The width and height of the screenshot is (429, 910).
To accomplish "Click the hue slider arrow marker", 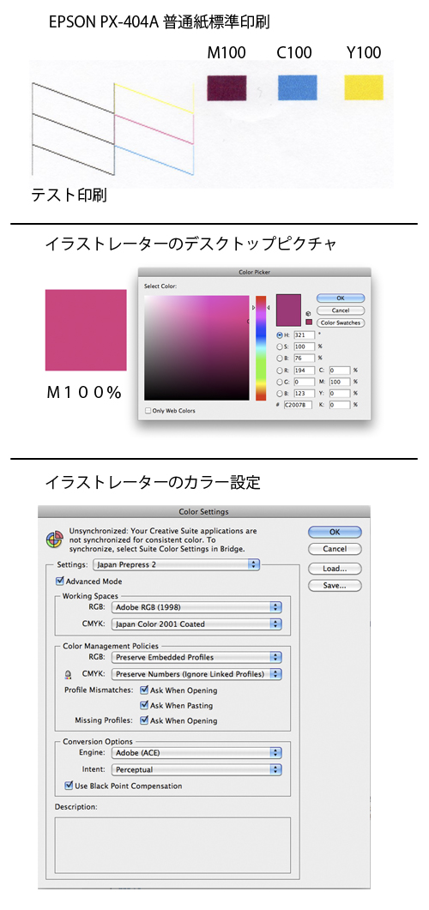I will pyautogui.click(x=252, y=307).
